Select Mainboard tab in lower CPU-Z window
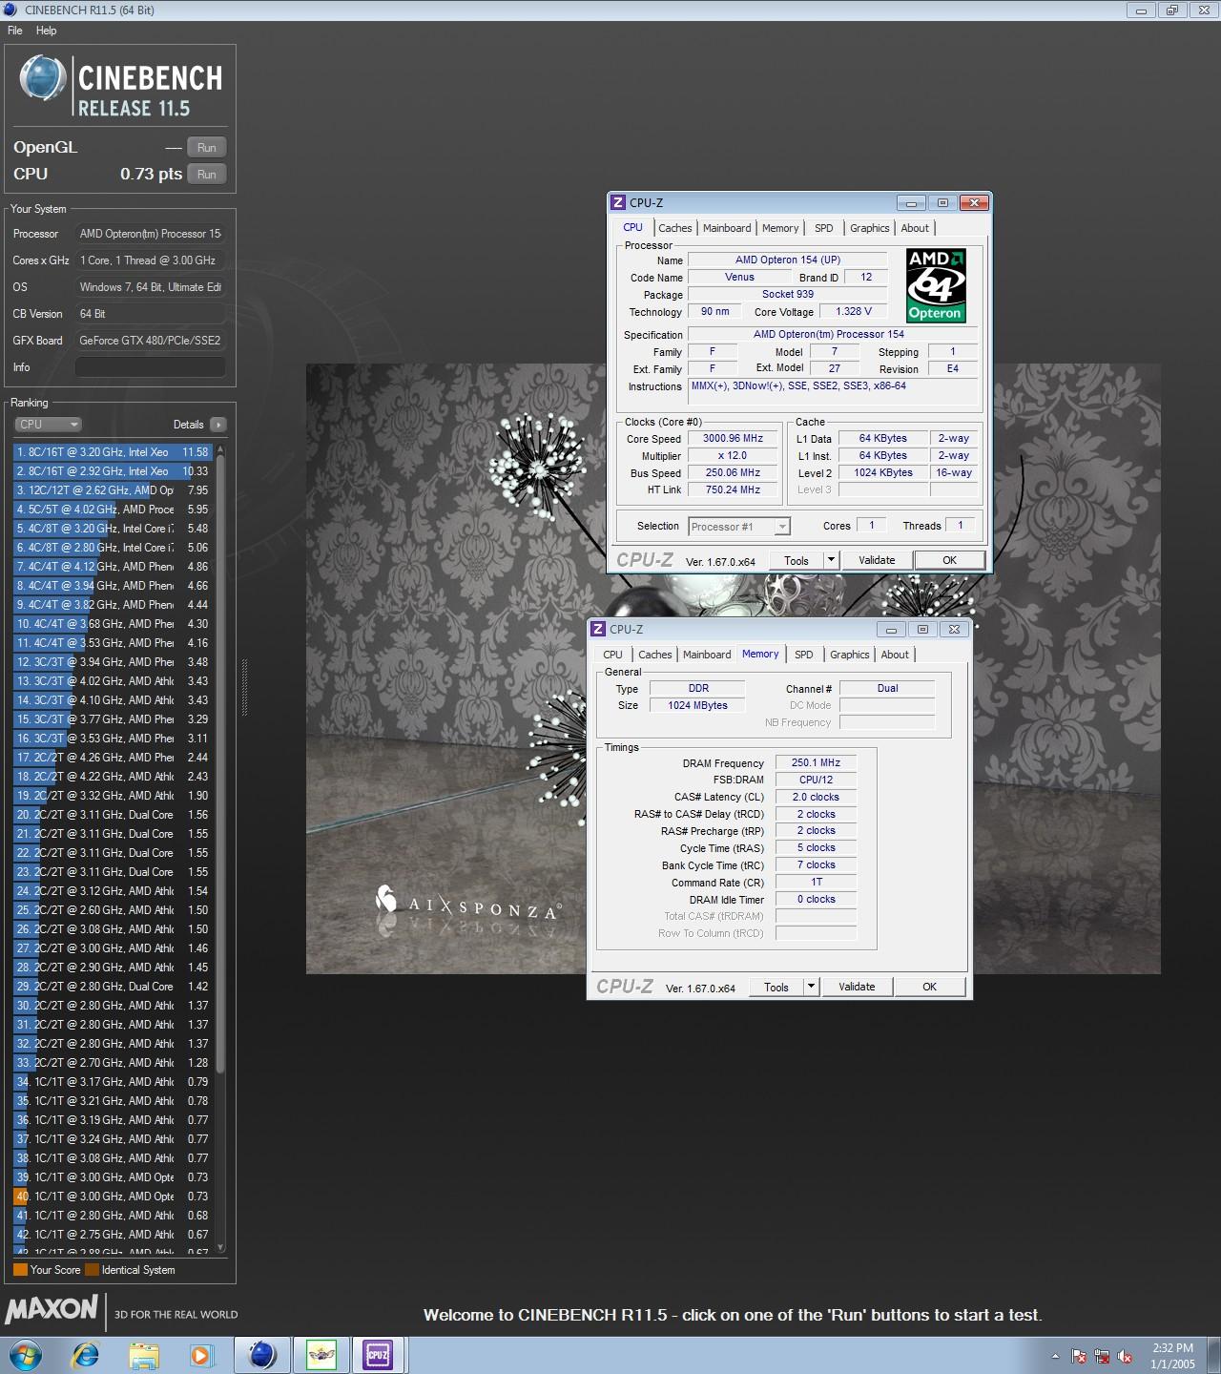Viewport: 1221px width, 1374px height. (707, 655)
